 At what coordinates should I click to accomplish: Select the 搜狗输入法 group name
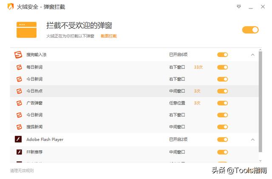coord(37,55)
